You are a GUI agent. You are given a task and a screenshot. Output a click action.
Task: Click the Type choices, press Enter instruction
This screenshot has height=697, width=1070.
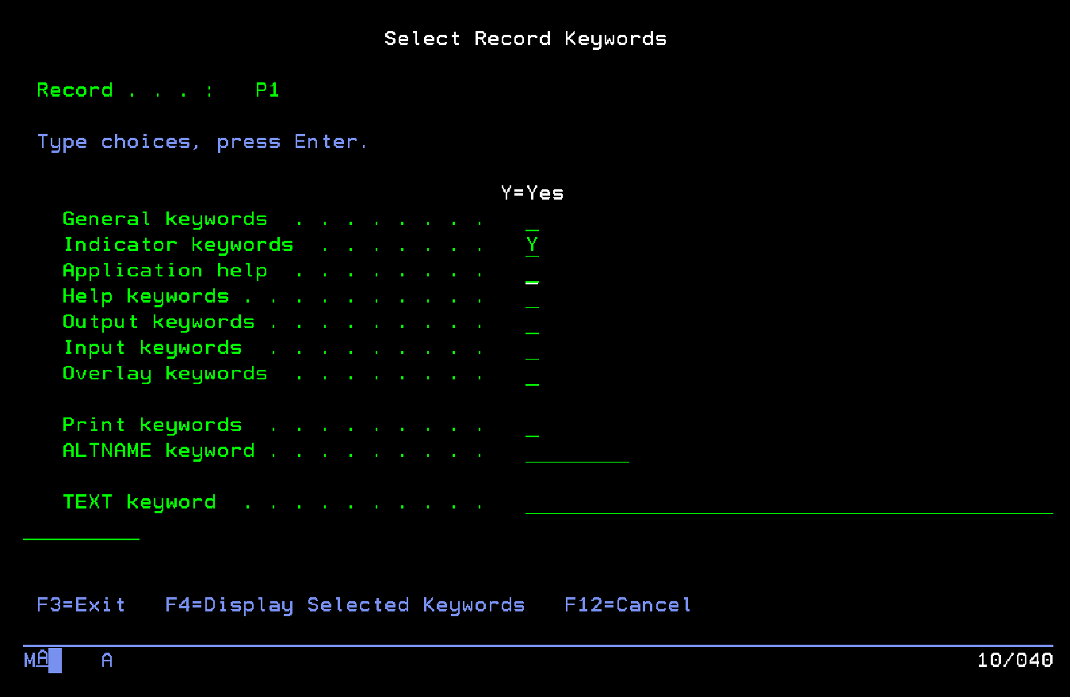click(x=202, y=143)
